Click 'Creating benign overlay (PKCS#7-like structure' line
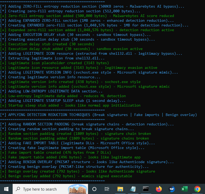 74,167
